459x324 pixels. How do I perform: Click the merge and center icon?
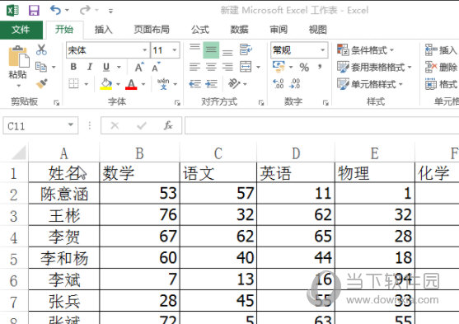pyautogui.click(x=246, y=67)
